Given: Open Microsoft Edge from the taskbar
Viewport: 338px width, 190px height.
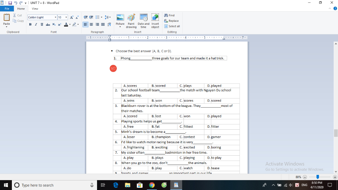Looking at the screenshot, I should click(x=116, y=185).
